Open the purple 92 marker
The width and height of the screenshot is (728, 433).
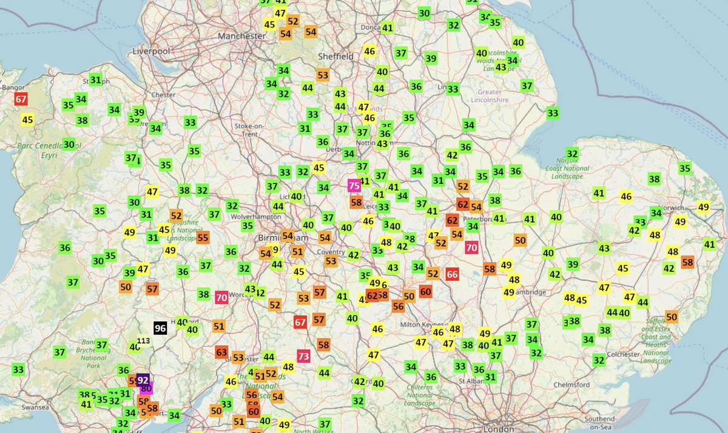click(143, 380)
